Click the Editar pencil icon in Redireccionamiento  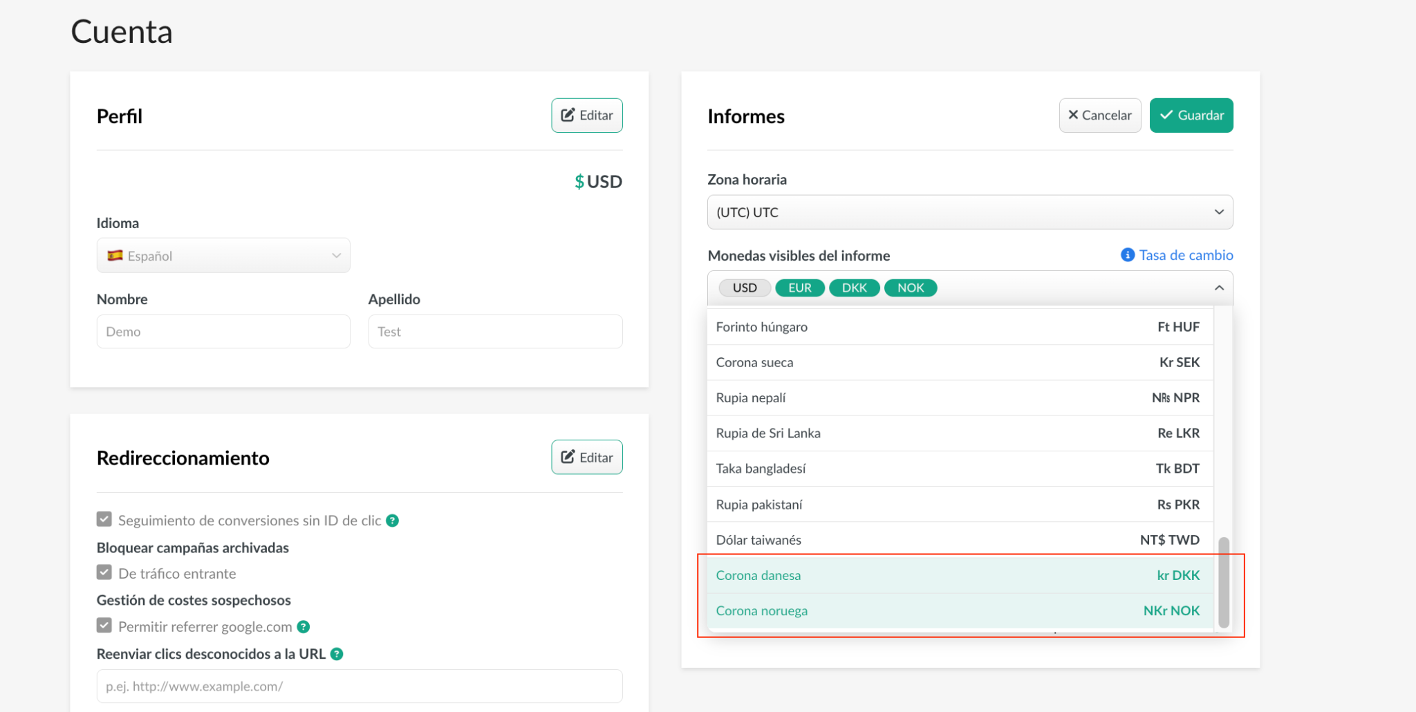(568, 457)
